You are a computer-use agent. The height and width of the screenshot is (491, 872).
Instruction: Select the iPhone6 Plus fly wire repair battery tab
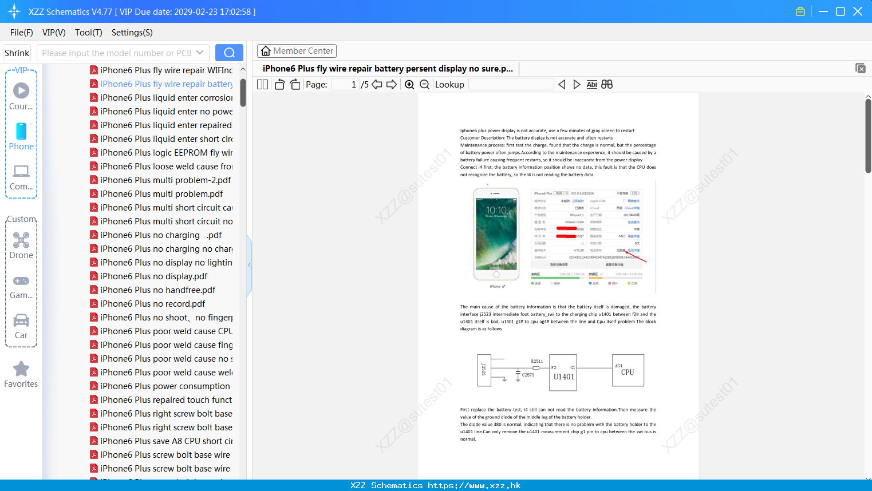tap(388, 69)
